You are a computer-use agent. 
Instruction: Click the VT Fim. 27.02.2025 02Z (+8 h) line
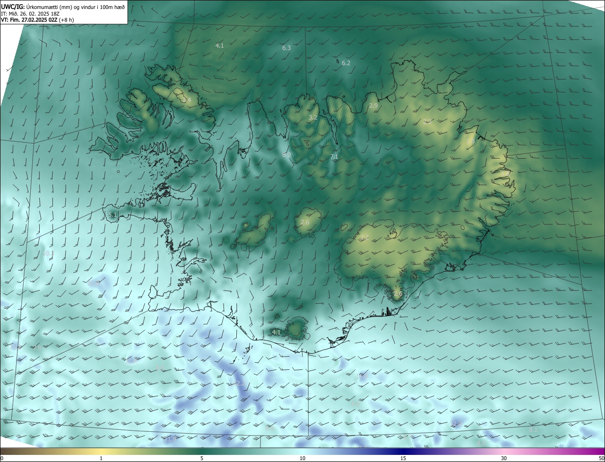point(37,20)
